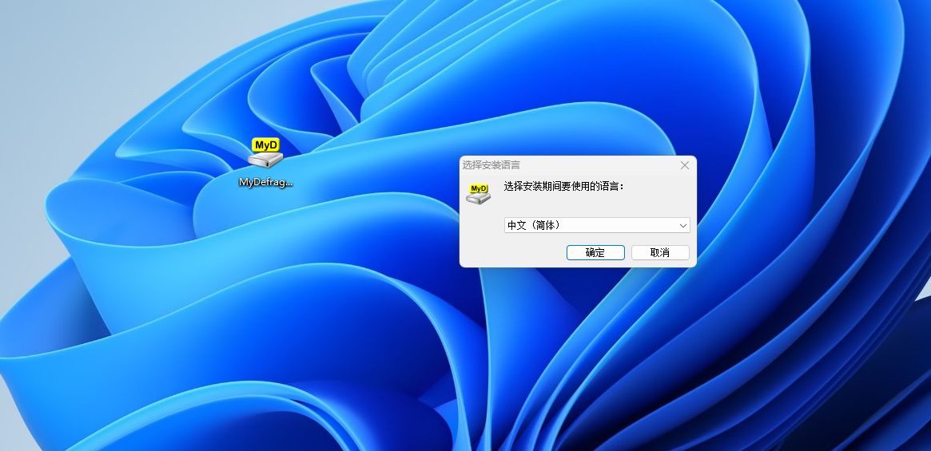Screen dimensions: 931x451
Task: Click the 选择安装期间要使用的语言 label
Action: (x=564, y=186)
